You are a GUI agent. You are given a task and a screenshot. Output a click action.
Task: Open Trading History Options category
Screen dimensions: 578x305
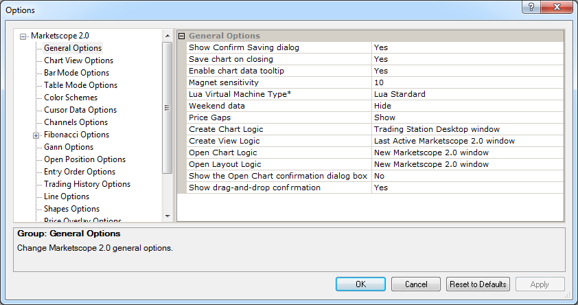pos(86,184)
